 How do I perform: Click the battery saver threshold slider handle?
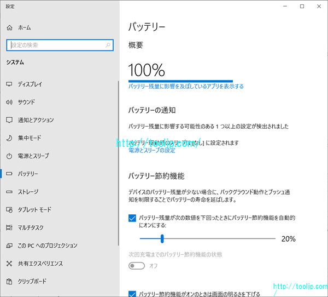[162, 239]
